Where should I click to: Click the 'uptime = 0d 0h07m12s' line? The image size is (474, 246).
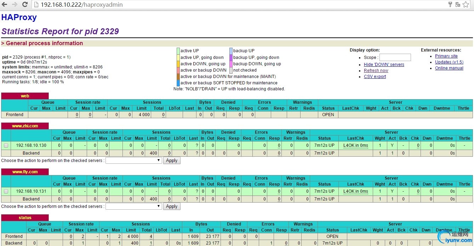(x=25, y=62)
